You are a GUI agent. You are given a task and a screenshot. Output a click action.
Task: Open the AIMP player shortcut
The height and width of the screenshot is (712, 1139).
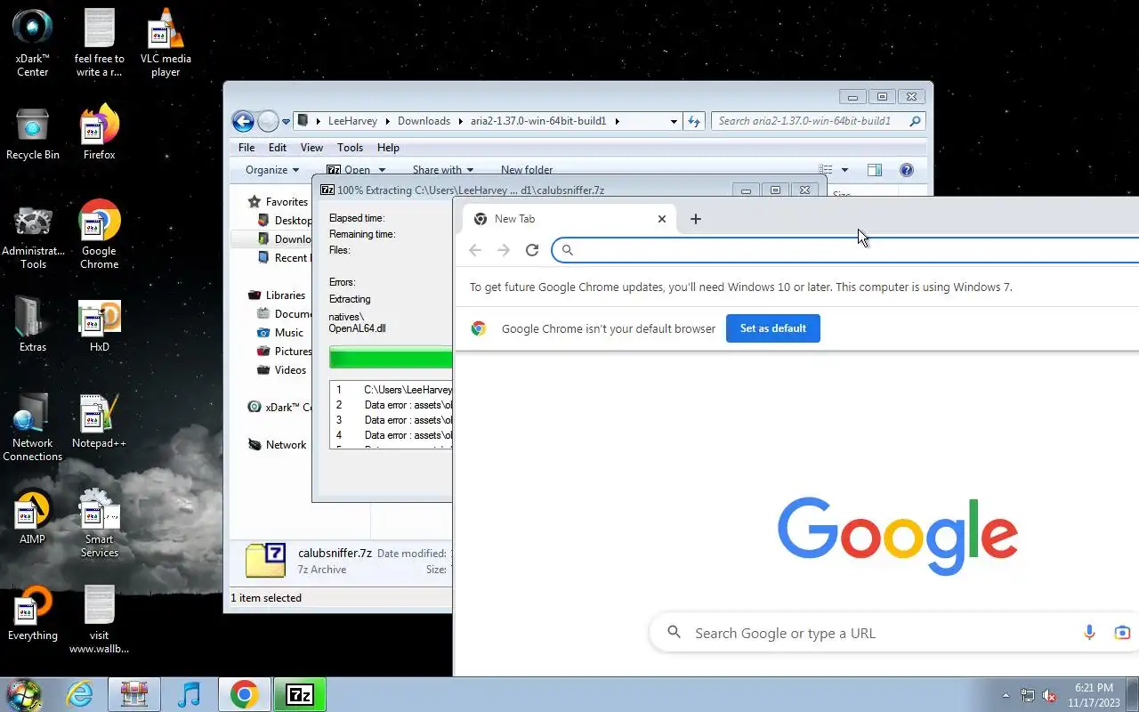pyautogui.click(x=33, y=516)
